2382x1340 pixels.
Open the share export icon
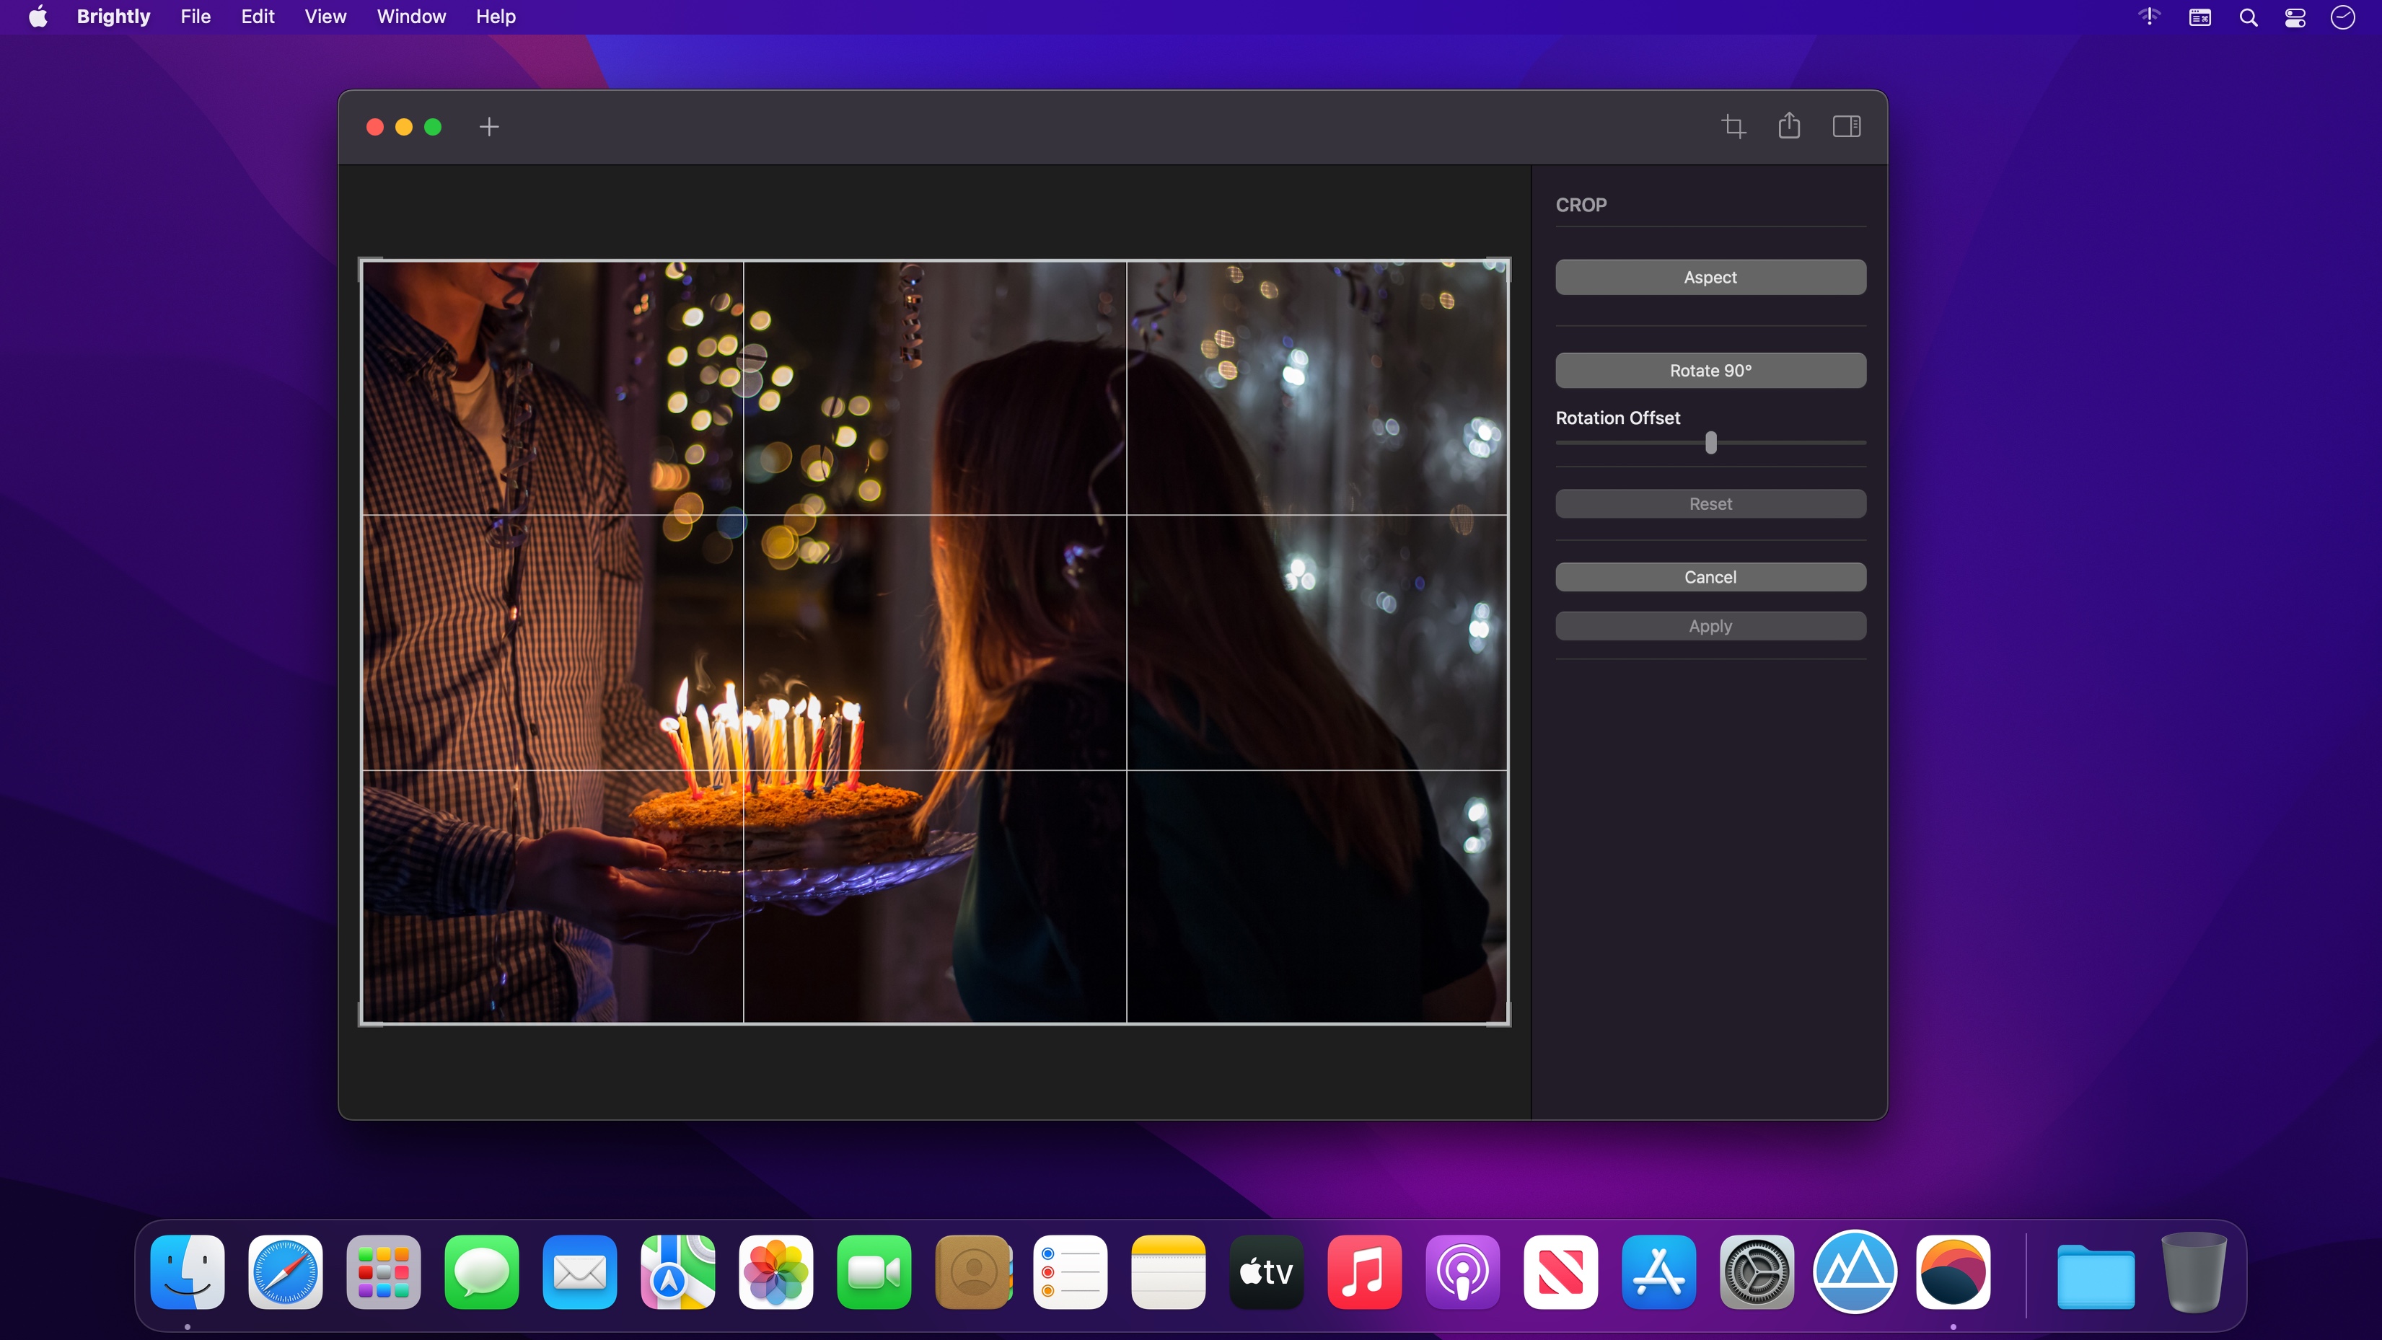pyautogui.click(x=1789, y=125)
